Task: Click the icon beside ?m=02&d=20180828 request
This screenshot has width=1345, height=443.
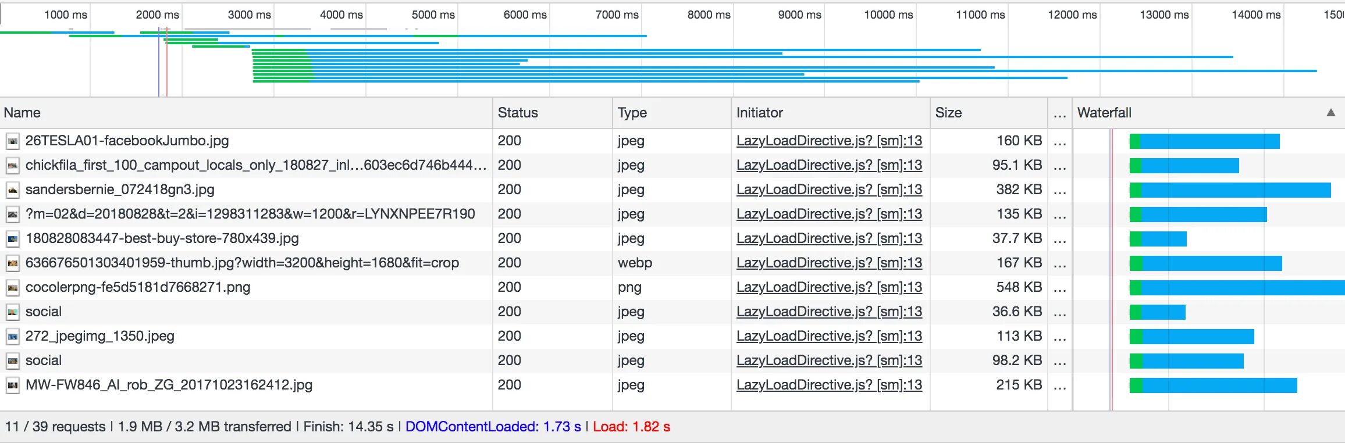Action: tap(13, 214)
